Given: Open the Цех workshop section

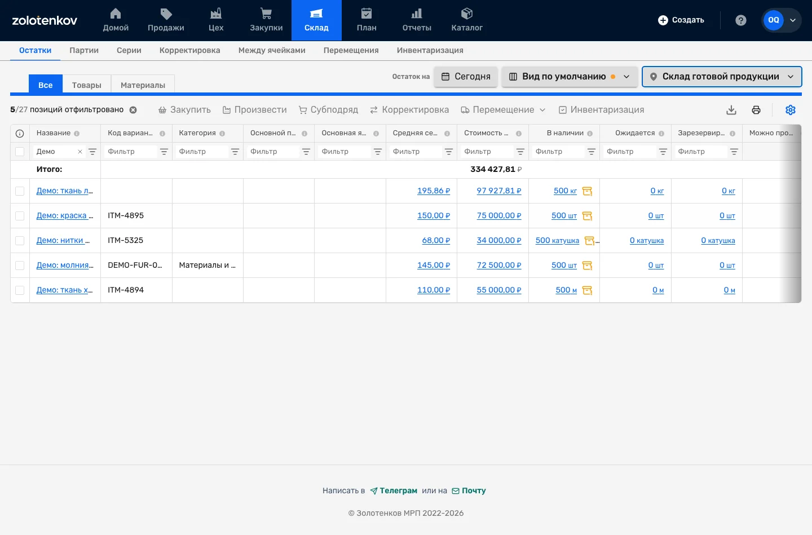Looking at the screenshot, I should tap(216, 20).
